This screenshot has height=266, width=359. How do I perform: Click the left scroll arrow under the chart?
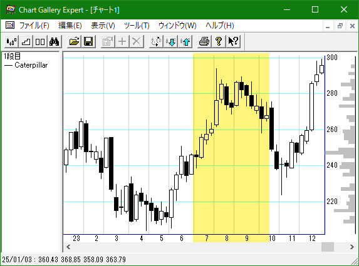[68, 247]
